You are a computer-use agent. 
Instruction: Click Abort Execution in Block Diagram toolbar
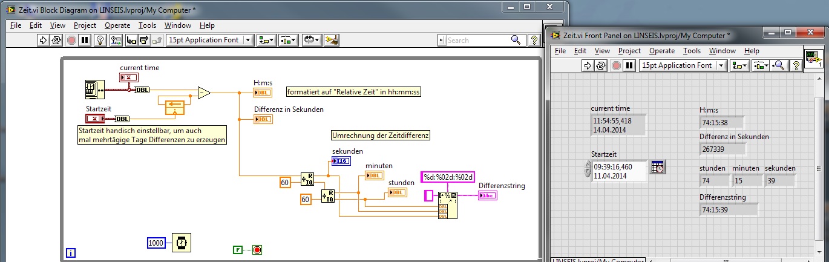coord(71,41)
